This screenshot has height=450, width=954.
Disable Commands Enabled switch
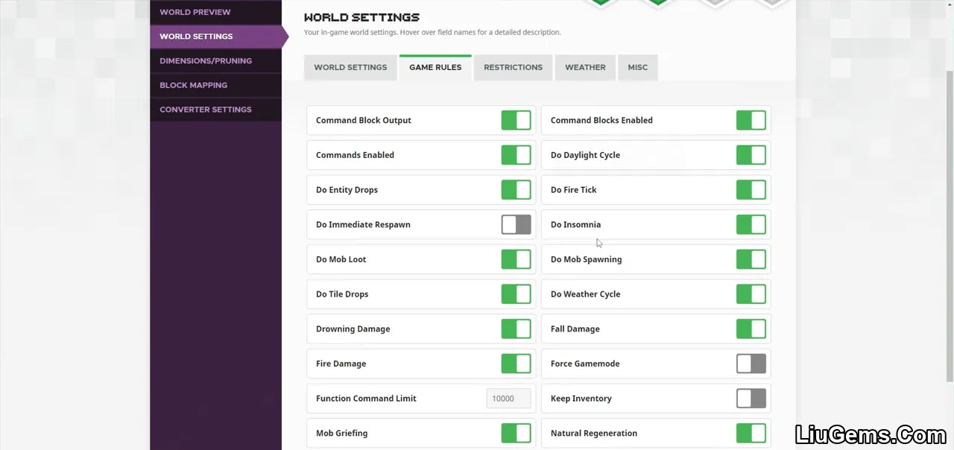click(x=516, y=155)
